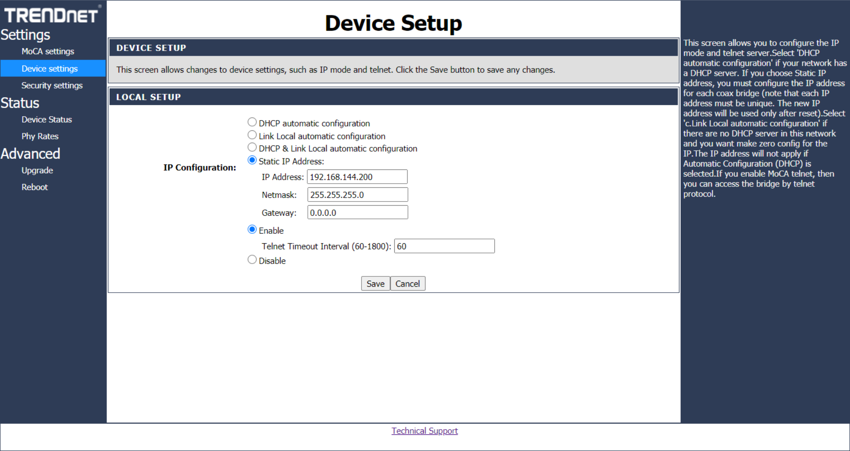The height and width of the screenshot is (451, 850).
Task: Select the telnet Enable radio button
Action: (252, 230)
